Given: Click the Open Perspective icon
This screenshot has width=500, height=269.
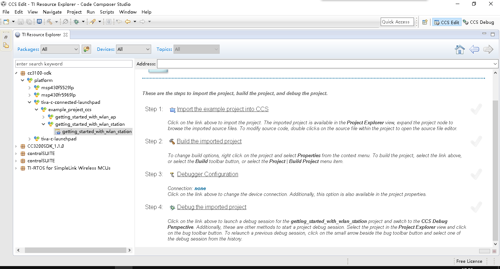Looking at the screenshot, I should pyautogui.click(x=425, y=22).
